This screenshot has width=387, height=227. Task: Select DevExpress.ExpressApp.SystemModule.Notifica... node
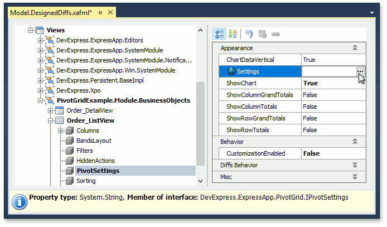tap(124, 60)
